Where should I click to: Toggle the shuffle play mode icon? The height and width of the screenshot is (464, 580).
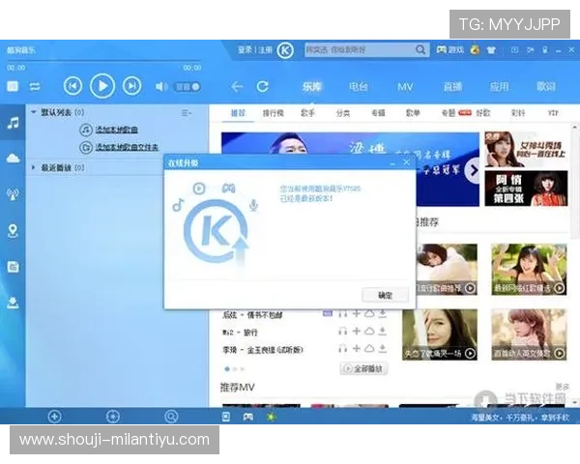[x=35, y=87]
